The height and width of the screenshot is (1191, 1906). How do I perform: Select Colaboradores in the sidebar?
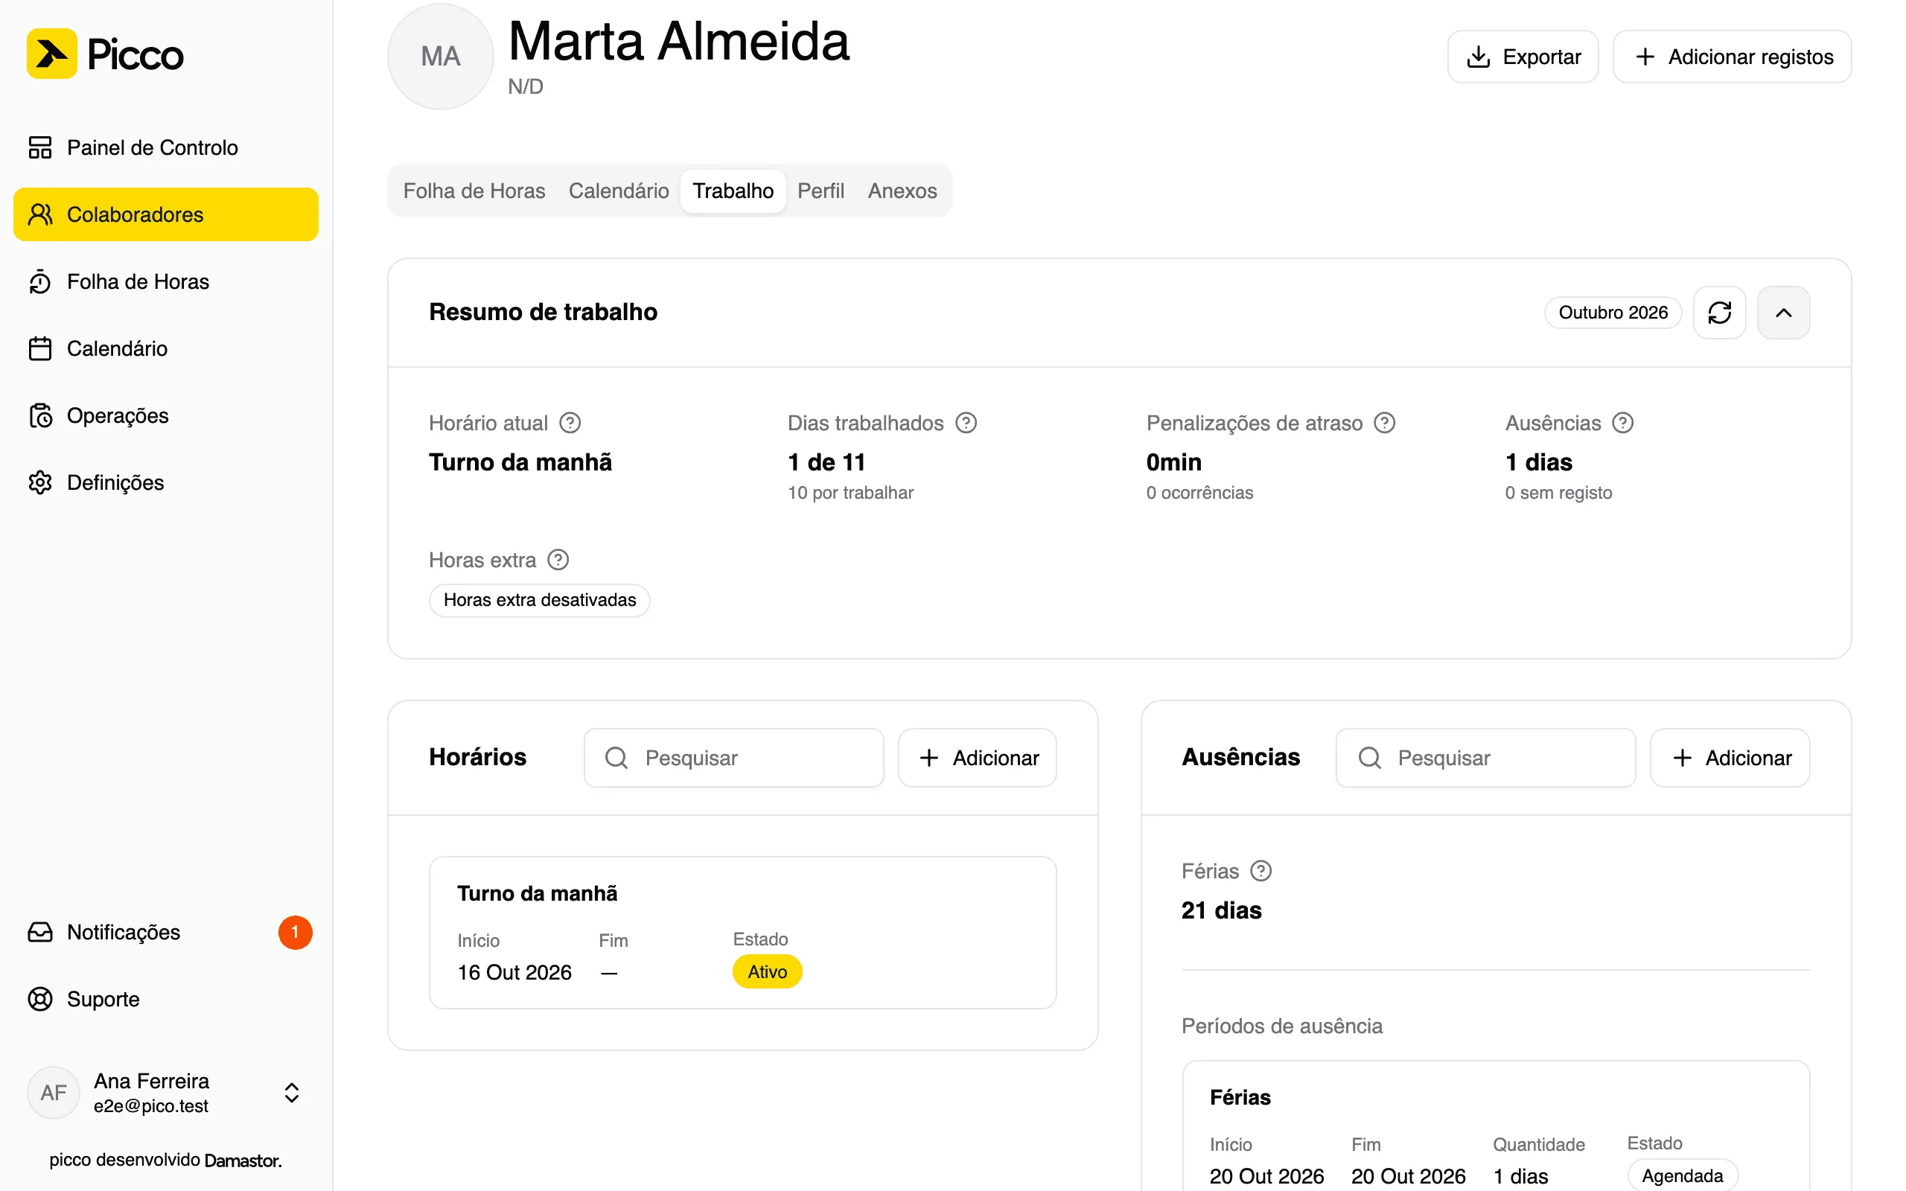click(165, 214)
